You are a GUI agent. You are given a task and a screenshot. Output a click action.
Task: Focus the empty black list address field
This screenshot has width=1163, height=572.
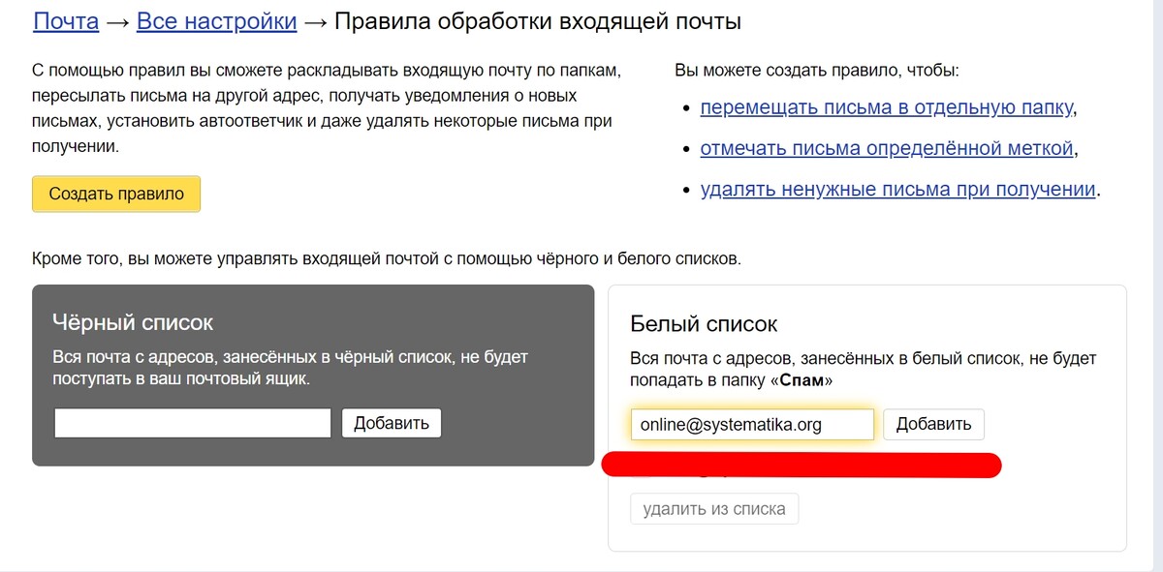[x=193, y=423]
